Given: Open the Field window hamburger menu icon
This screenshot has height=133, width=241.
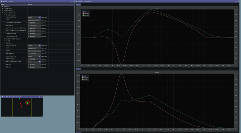Looking at the screenshot, I should pos(39,97).
